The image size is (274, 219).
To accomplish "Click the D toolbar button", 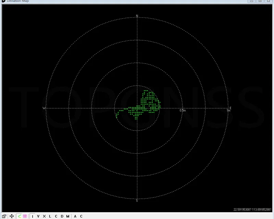I will coord(62,216).
